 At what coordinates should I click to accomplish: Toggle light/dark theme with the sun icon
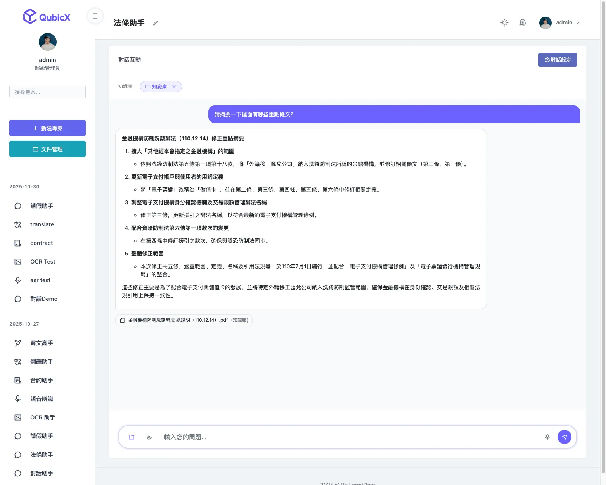tap(504, 22)
